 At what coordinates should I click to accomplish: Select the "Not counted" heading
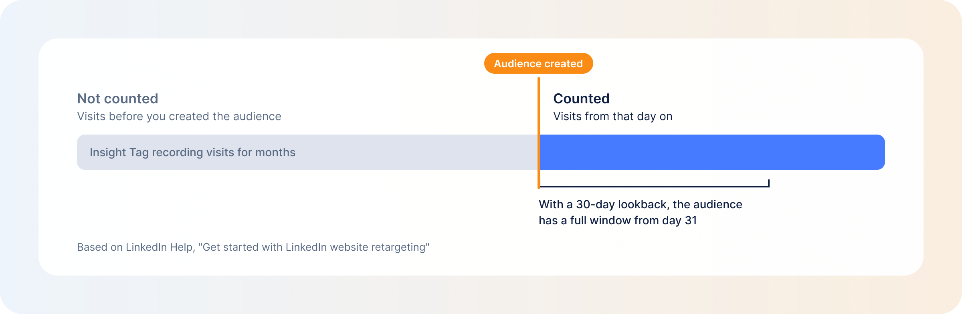click(x=117, y=99)
